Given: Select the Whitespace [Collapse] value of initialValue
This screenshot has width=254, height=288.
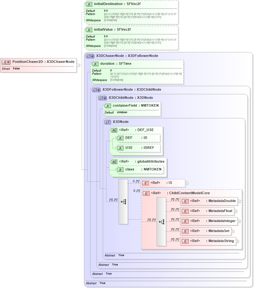Looking at the screenshot, I should [x=110, y=46].
